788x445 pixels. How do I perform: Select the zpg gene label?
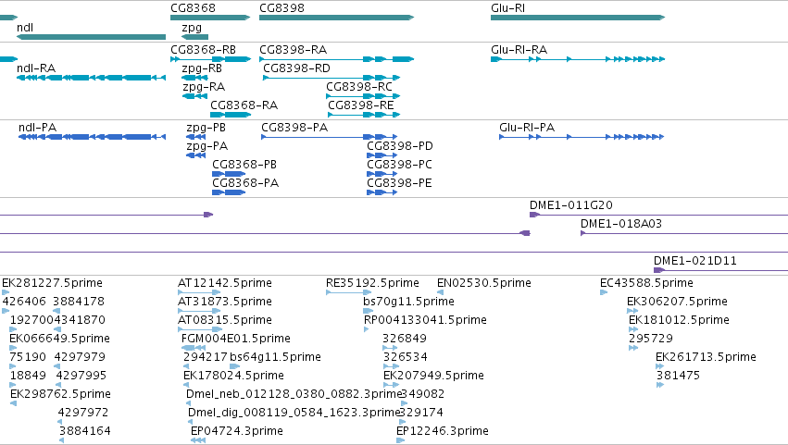click(x=192, y=28)
